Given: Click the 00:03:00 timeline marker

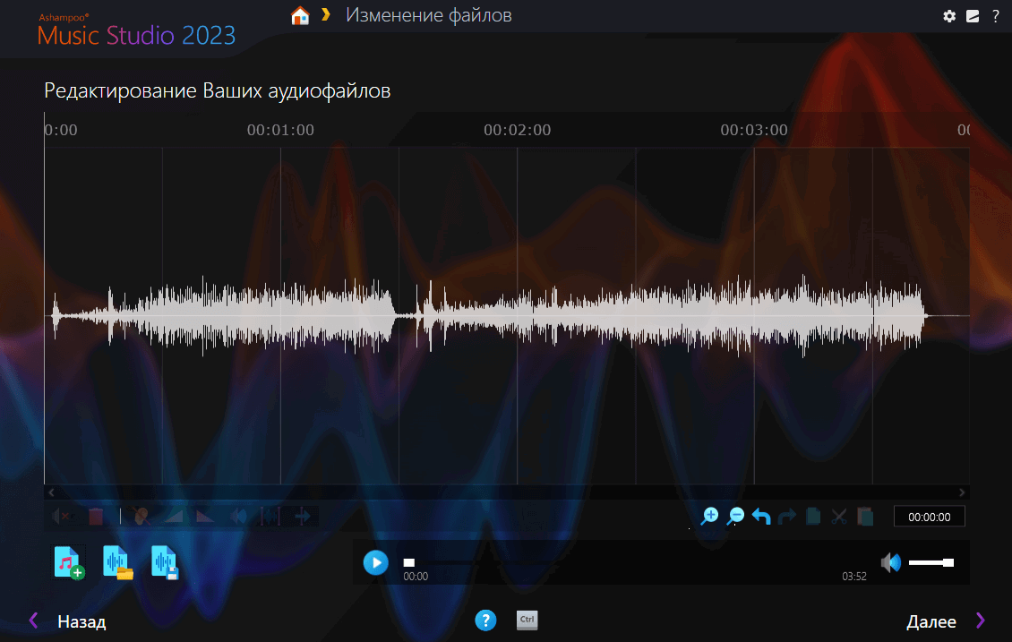Looking at the screenshot, I should click(754, 130).
